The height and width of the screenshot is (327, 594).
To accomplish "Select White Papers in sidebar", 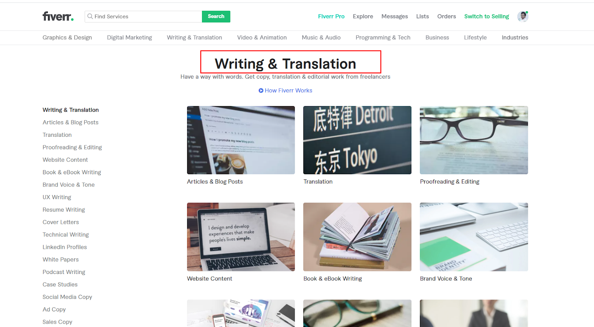I will coord(61,260).
